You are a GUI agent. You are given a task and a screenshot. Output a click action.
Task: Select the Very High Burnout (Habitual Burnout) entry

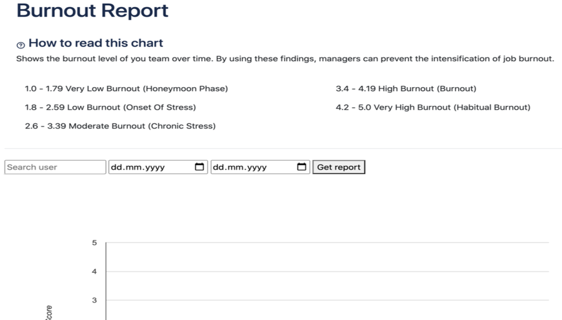tap(433, 107)
